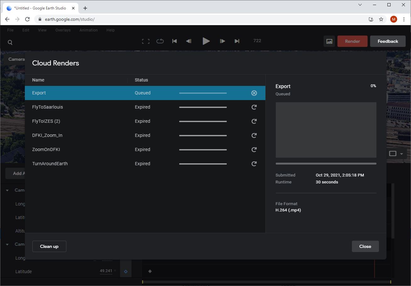Step forward one frame

[x=222, y=41]
